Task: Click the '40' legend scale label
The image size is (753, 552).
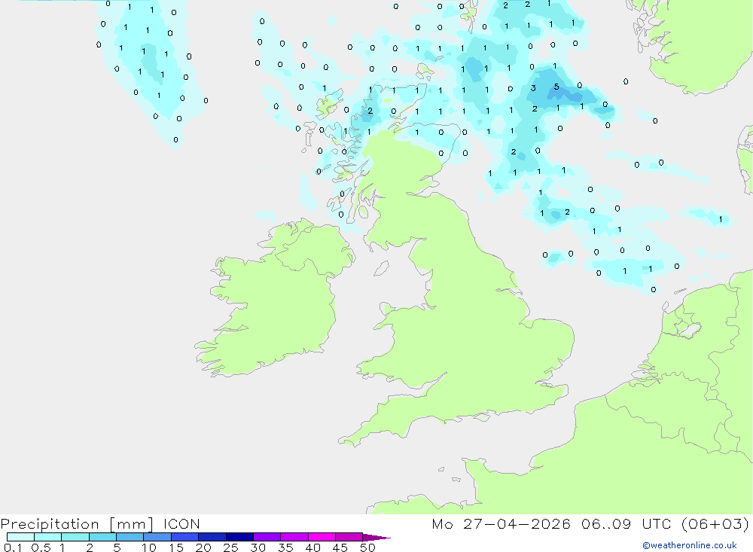Action: (313, 547)
